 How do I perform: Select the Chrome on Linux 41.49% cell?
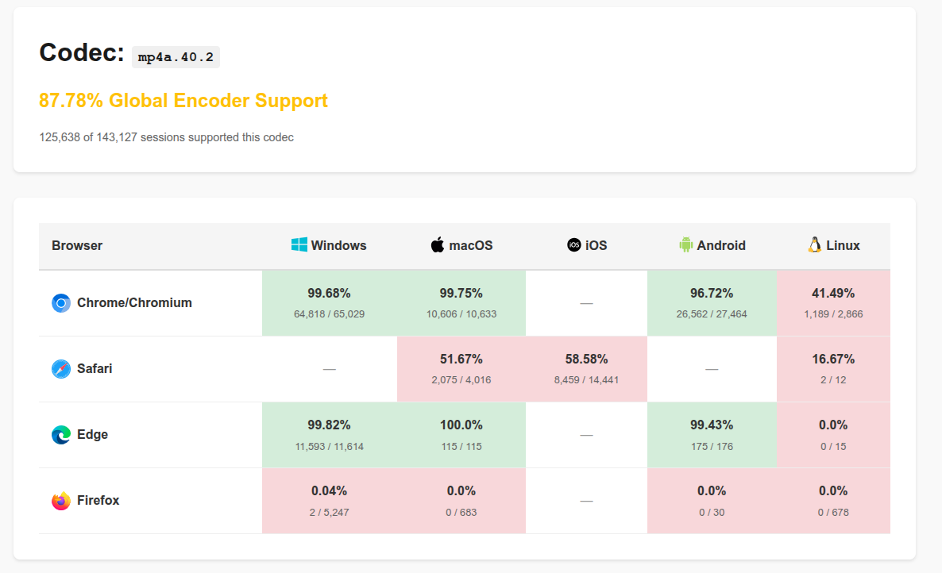pyautogui.click(x=833, y=302)
